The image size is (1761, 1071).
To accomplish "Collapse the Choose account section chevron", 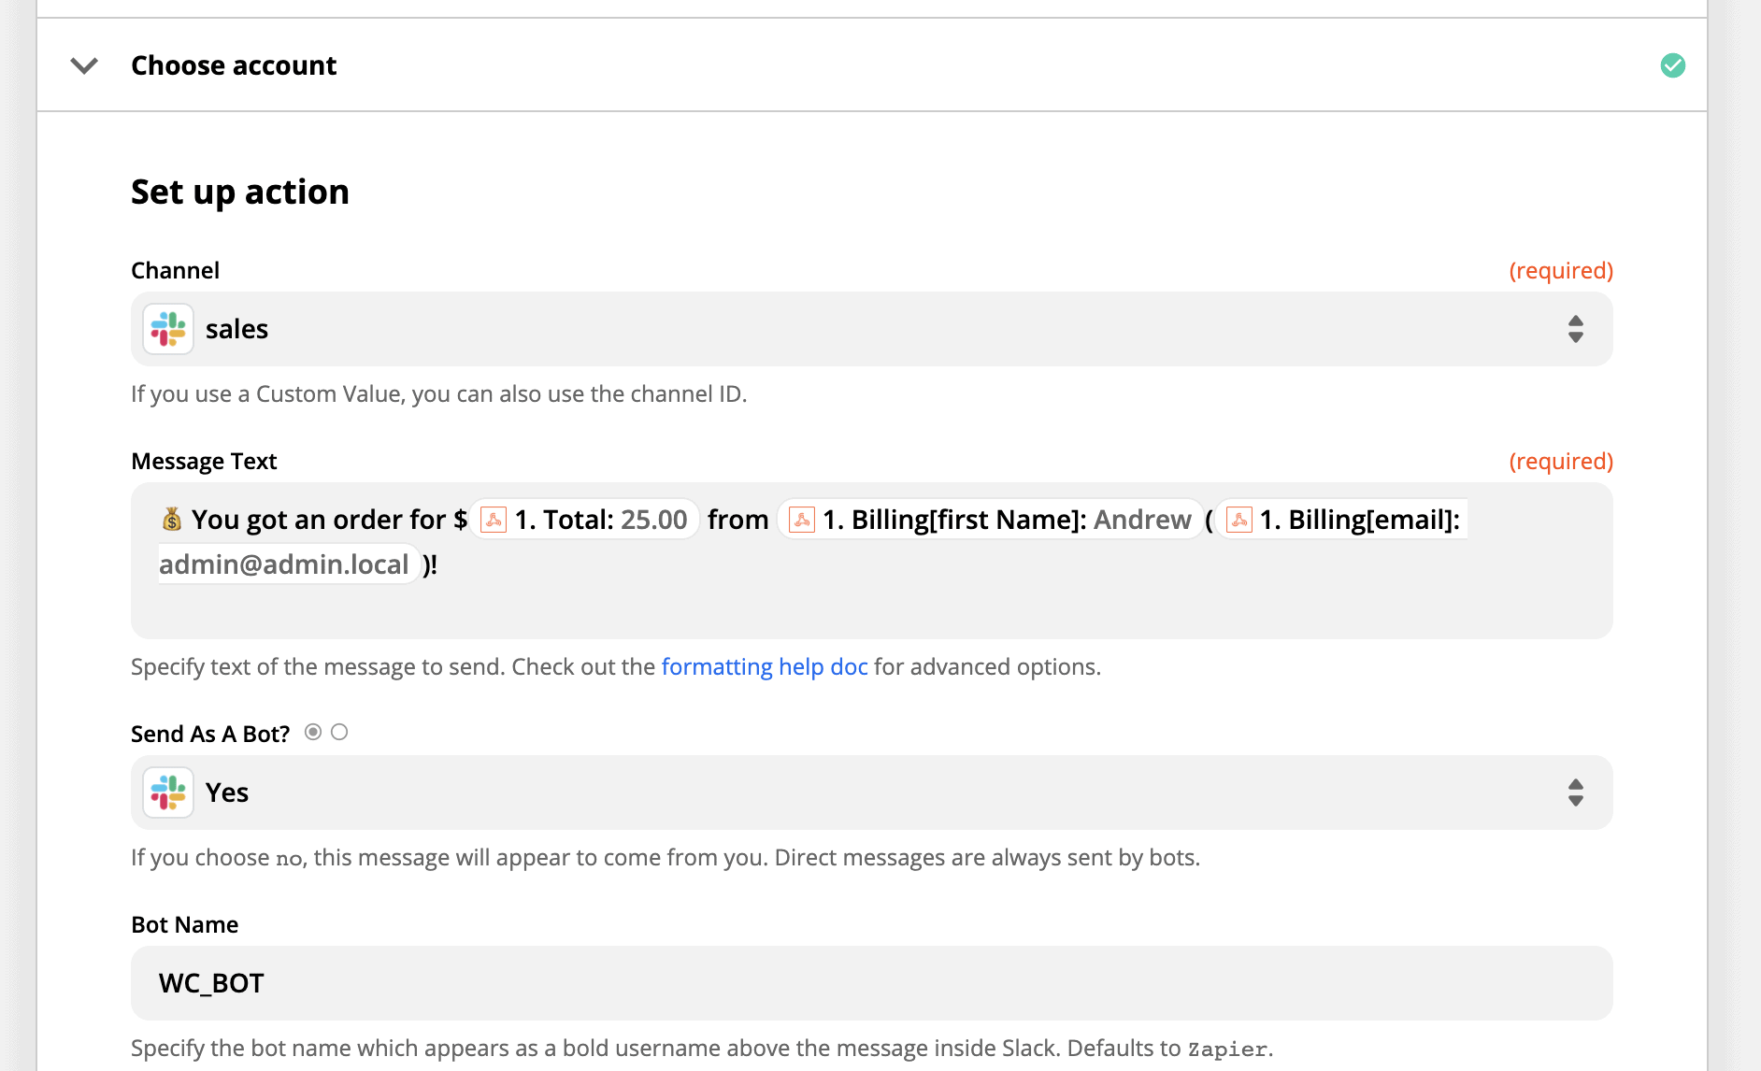I will pyautogui.click(x=84, y=65).
